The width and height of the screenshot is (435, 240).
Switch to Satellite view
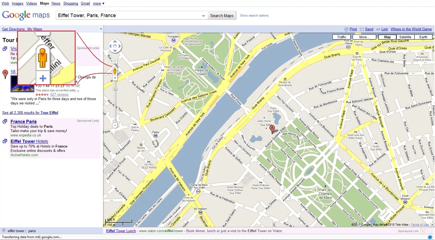405,37
